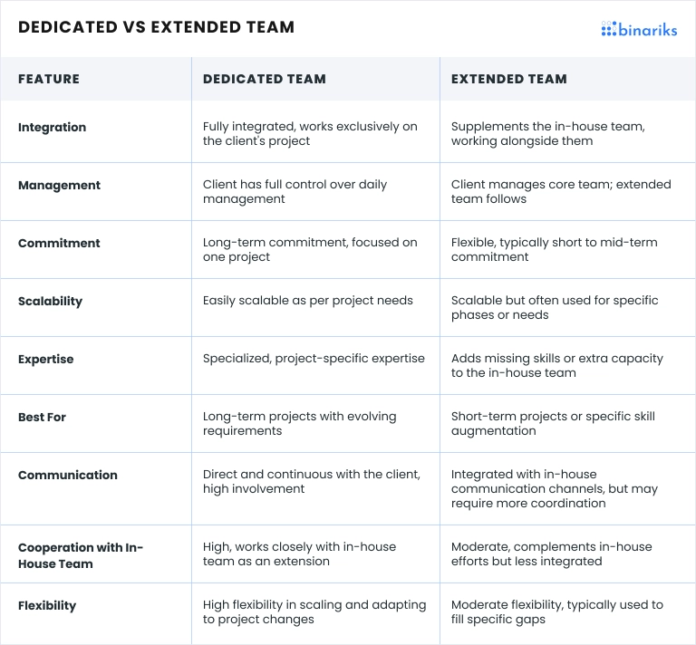
Task: Click the 'Dedicated vs Extended Team' title
Action: coord(156,27)
